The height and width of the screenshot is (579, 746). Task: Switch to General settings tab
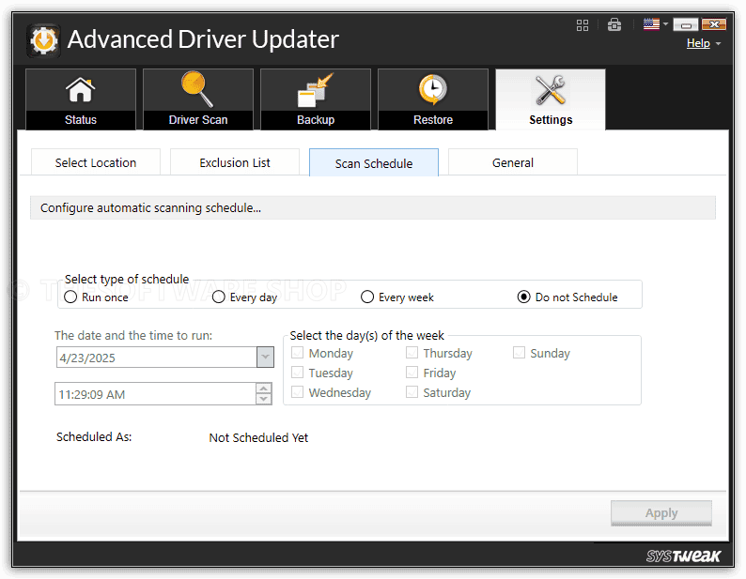pos(512,162)
